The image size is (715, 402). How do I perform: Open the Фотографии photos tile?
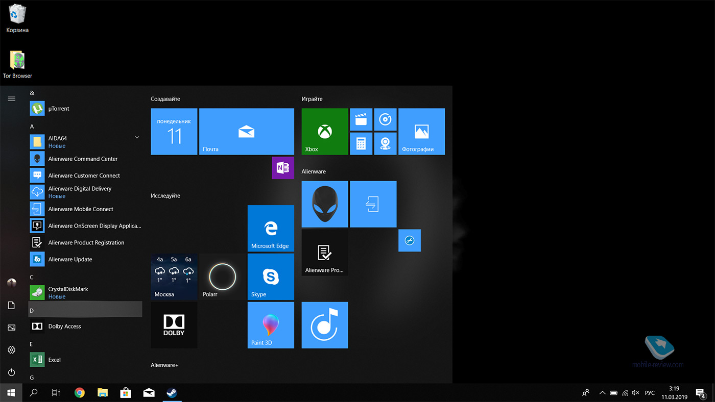421,132
